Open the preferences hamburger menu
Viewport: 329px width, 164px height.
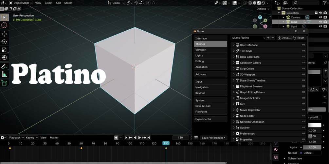[196, 138]
